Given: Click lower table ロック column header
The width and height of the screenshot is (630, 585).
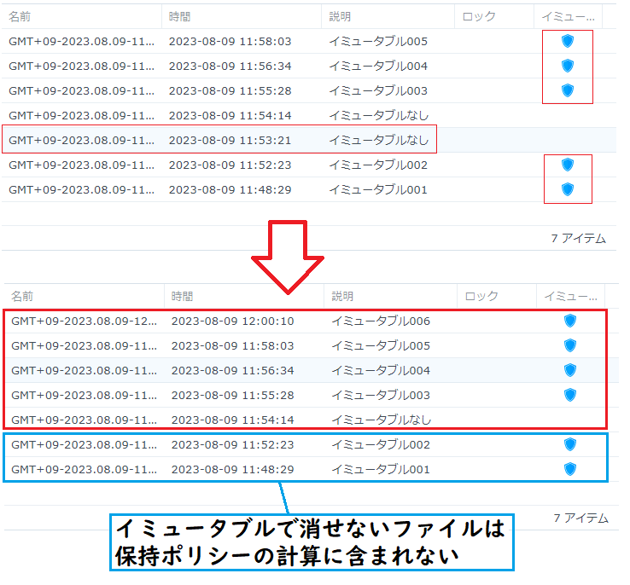Looking at the screenshot, I should coord(497,296).
